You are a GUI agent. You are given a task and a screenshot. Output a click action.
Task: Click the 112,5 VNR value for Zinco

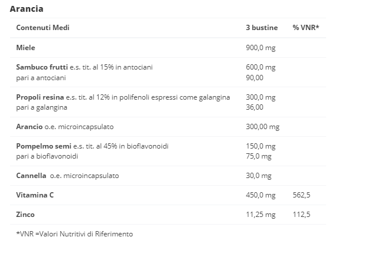coord(301,215)
